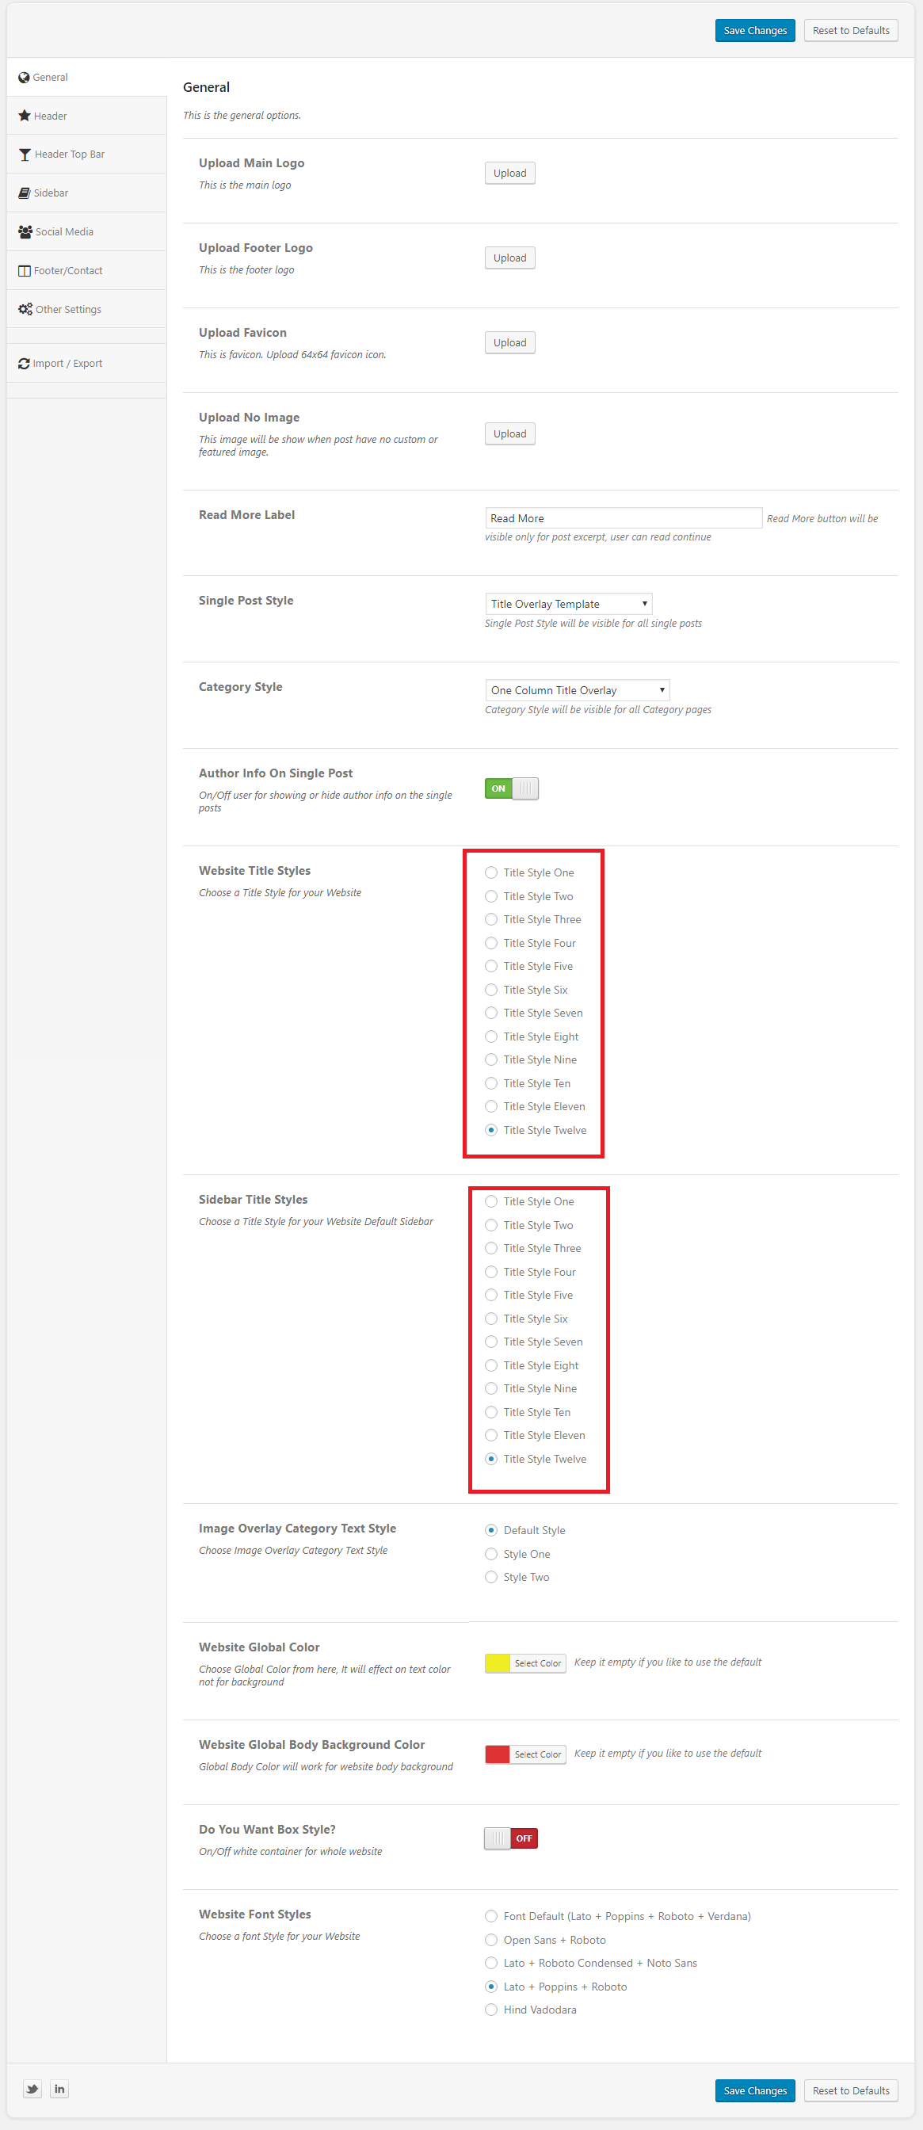Expand the Category Style dropdown

pyautogui.click(x=577, y=690)
